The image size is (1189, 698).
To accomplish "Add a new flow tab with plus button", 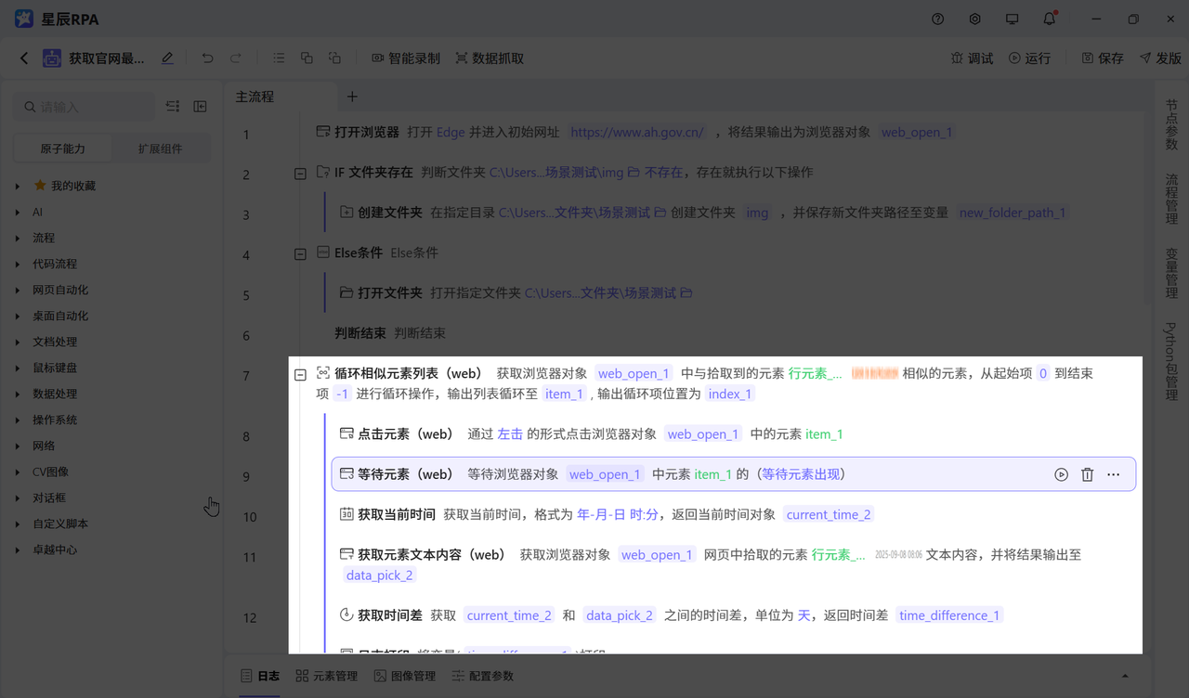I will 351,96.
